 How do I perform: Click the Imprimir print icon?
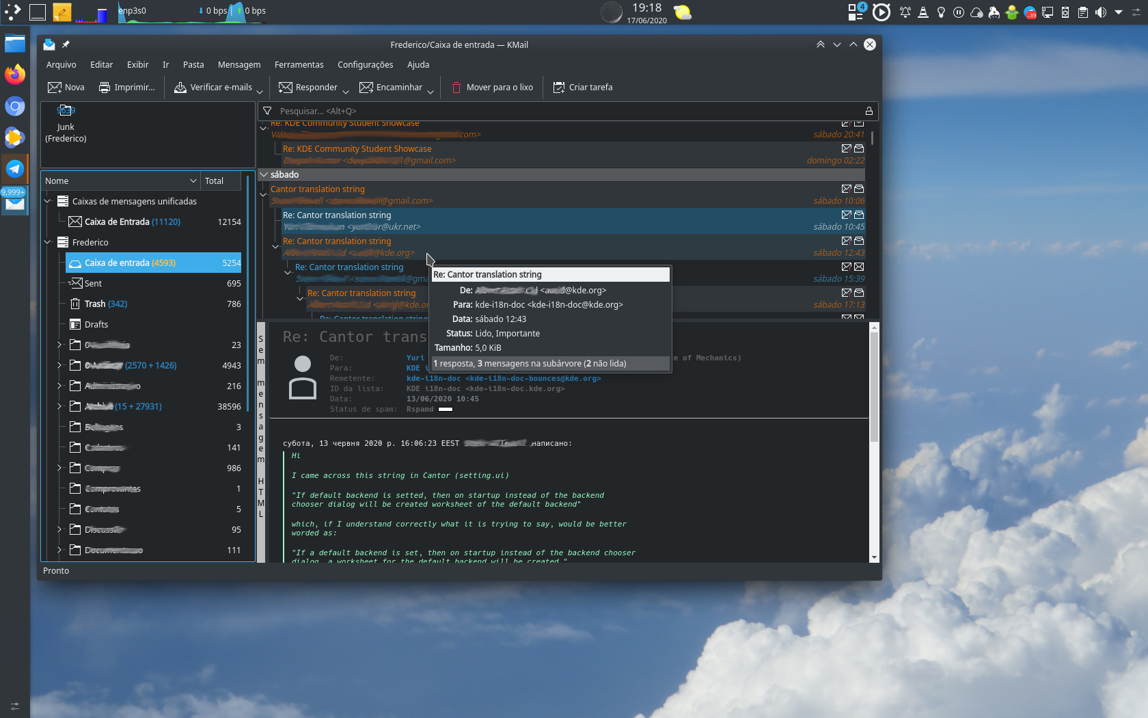point(105,88)
